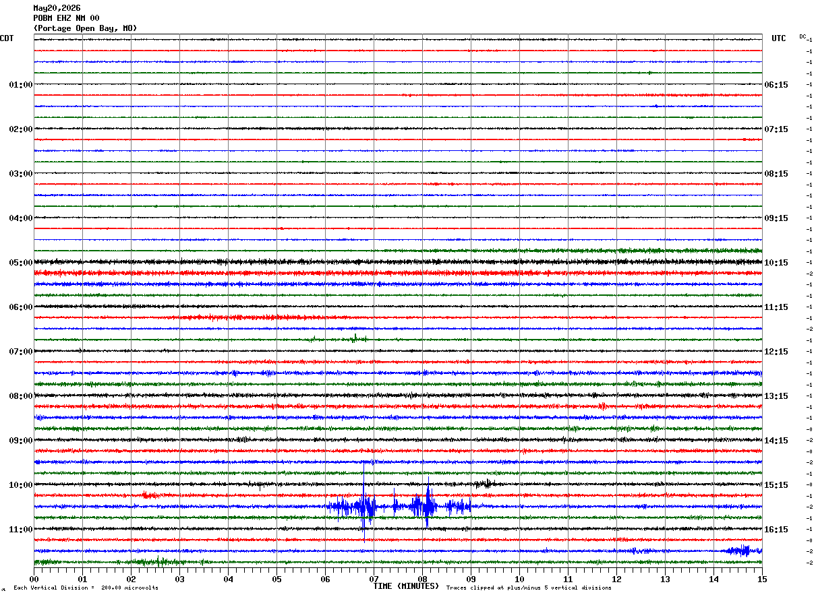Image resolution: width=816 pixels, height=597 pixels.
Task: Click the minute 15 tick label on axis
Action: pos(762,579)
